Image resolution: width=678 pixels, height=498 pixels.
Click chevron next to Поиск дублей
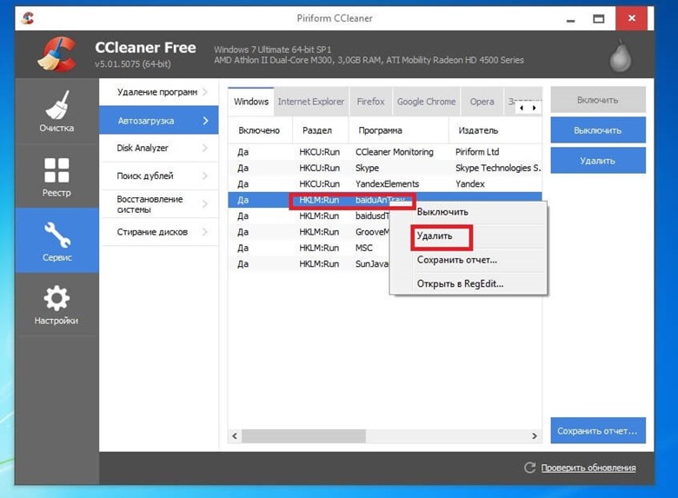(205, 176)
